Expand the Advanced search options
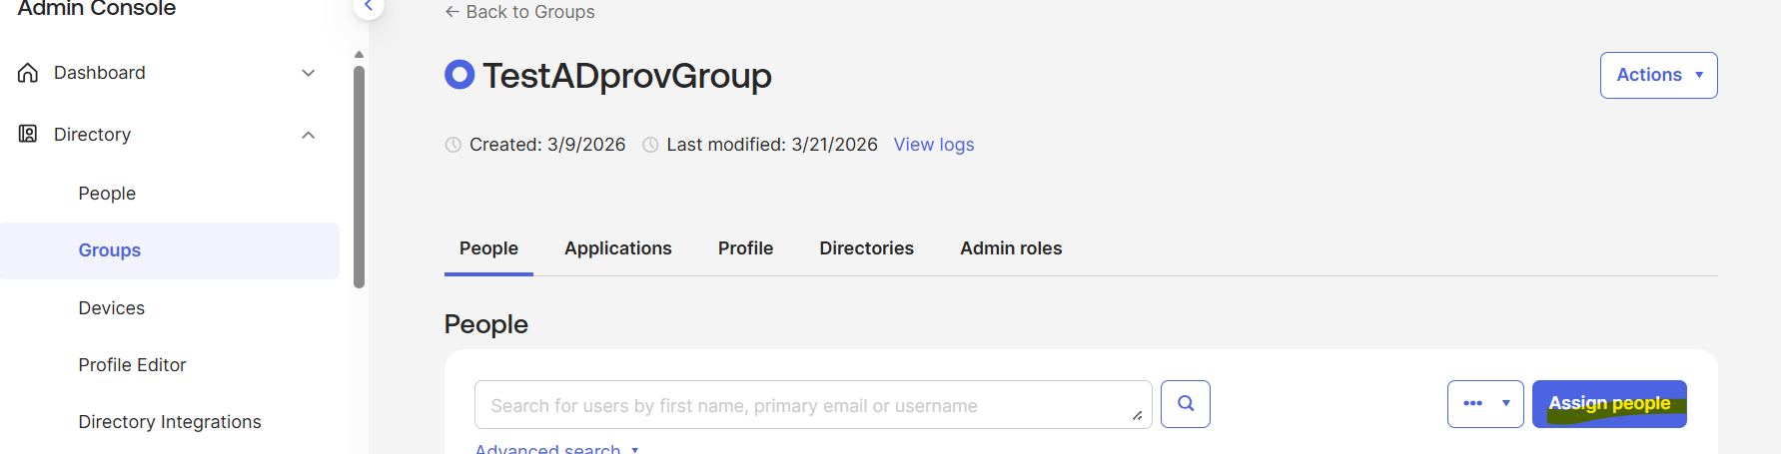The height and width of the screenshot is (454, 1781). (556, 448)
